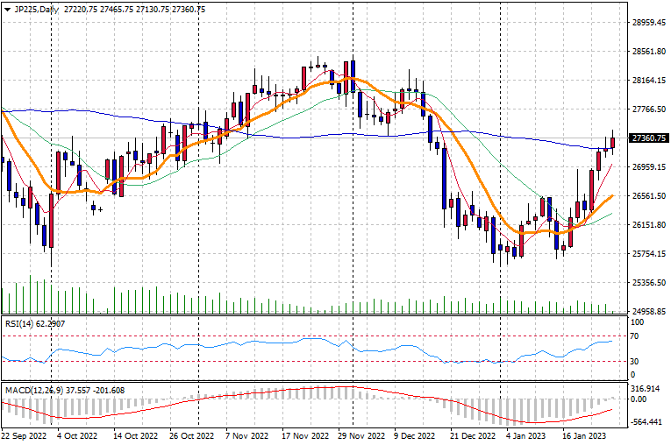
Task: Click the 22 Sep 2022 date label
Action: point(25,435)
